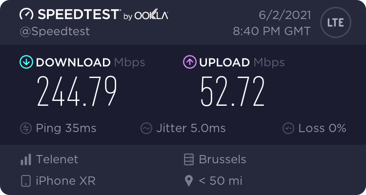Click the Speedtest gauge logo icon
Image resolution: width=366 pixels, height=195 pixels.
(x=27, y=14)
